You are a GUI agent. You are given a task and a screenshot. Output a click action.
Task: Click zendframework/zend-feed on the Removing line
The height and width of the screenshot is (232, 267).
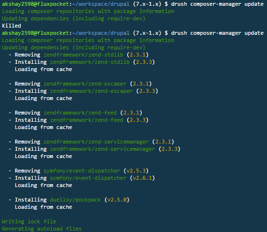pyautogui.click(x=80, y=113)
